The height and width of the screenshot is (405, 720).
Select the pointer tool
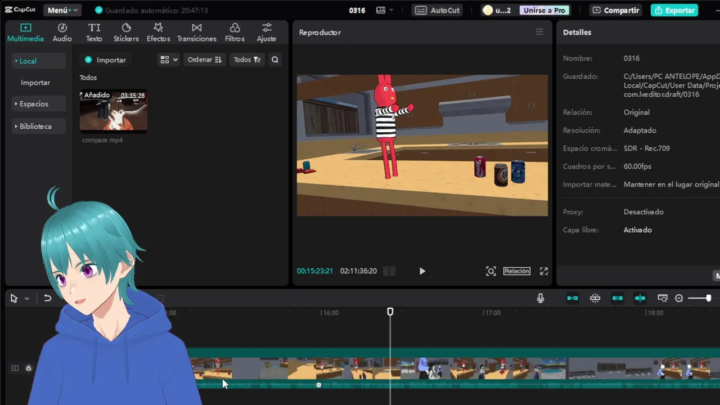point(14,299)
